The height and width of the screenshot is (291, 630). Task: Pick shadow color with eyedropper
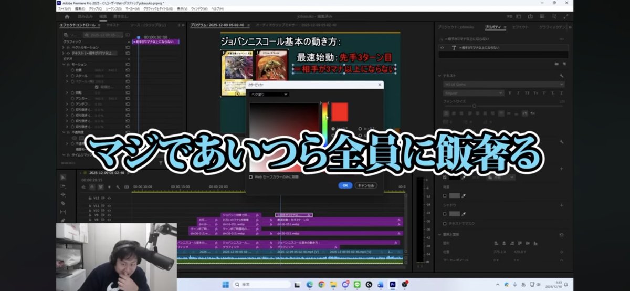coord(464,214)
